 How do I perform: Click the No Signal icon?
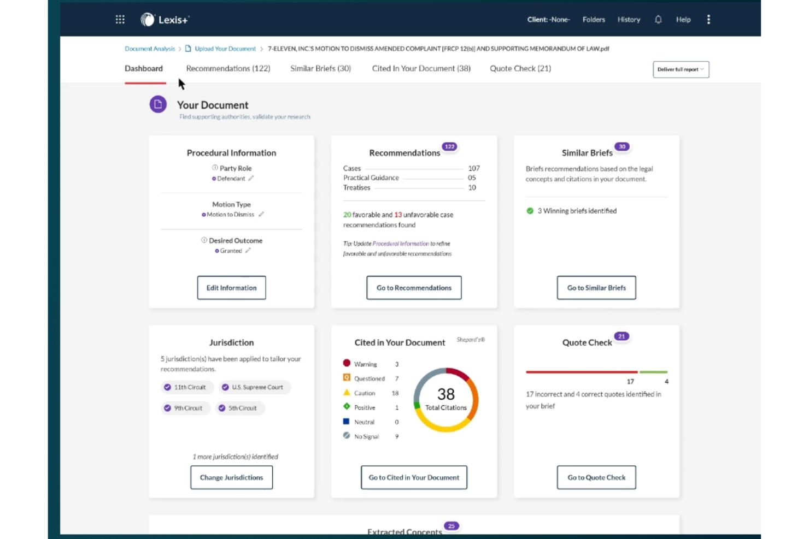(x=347, y=435)
